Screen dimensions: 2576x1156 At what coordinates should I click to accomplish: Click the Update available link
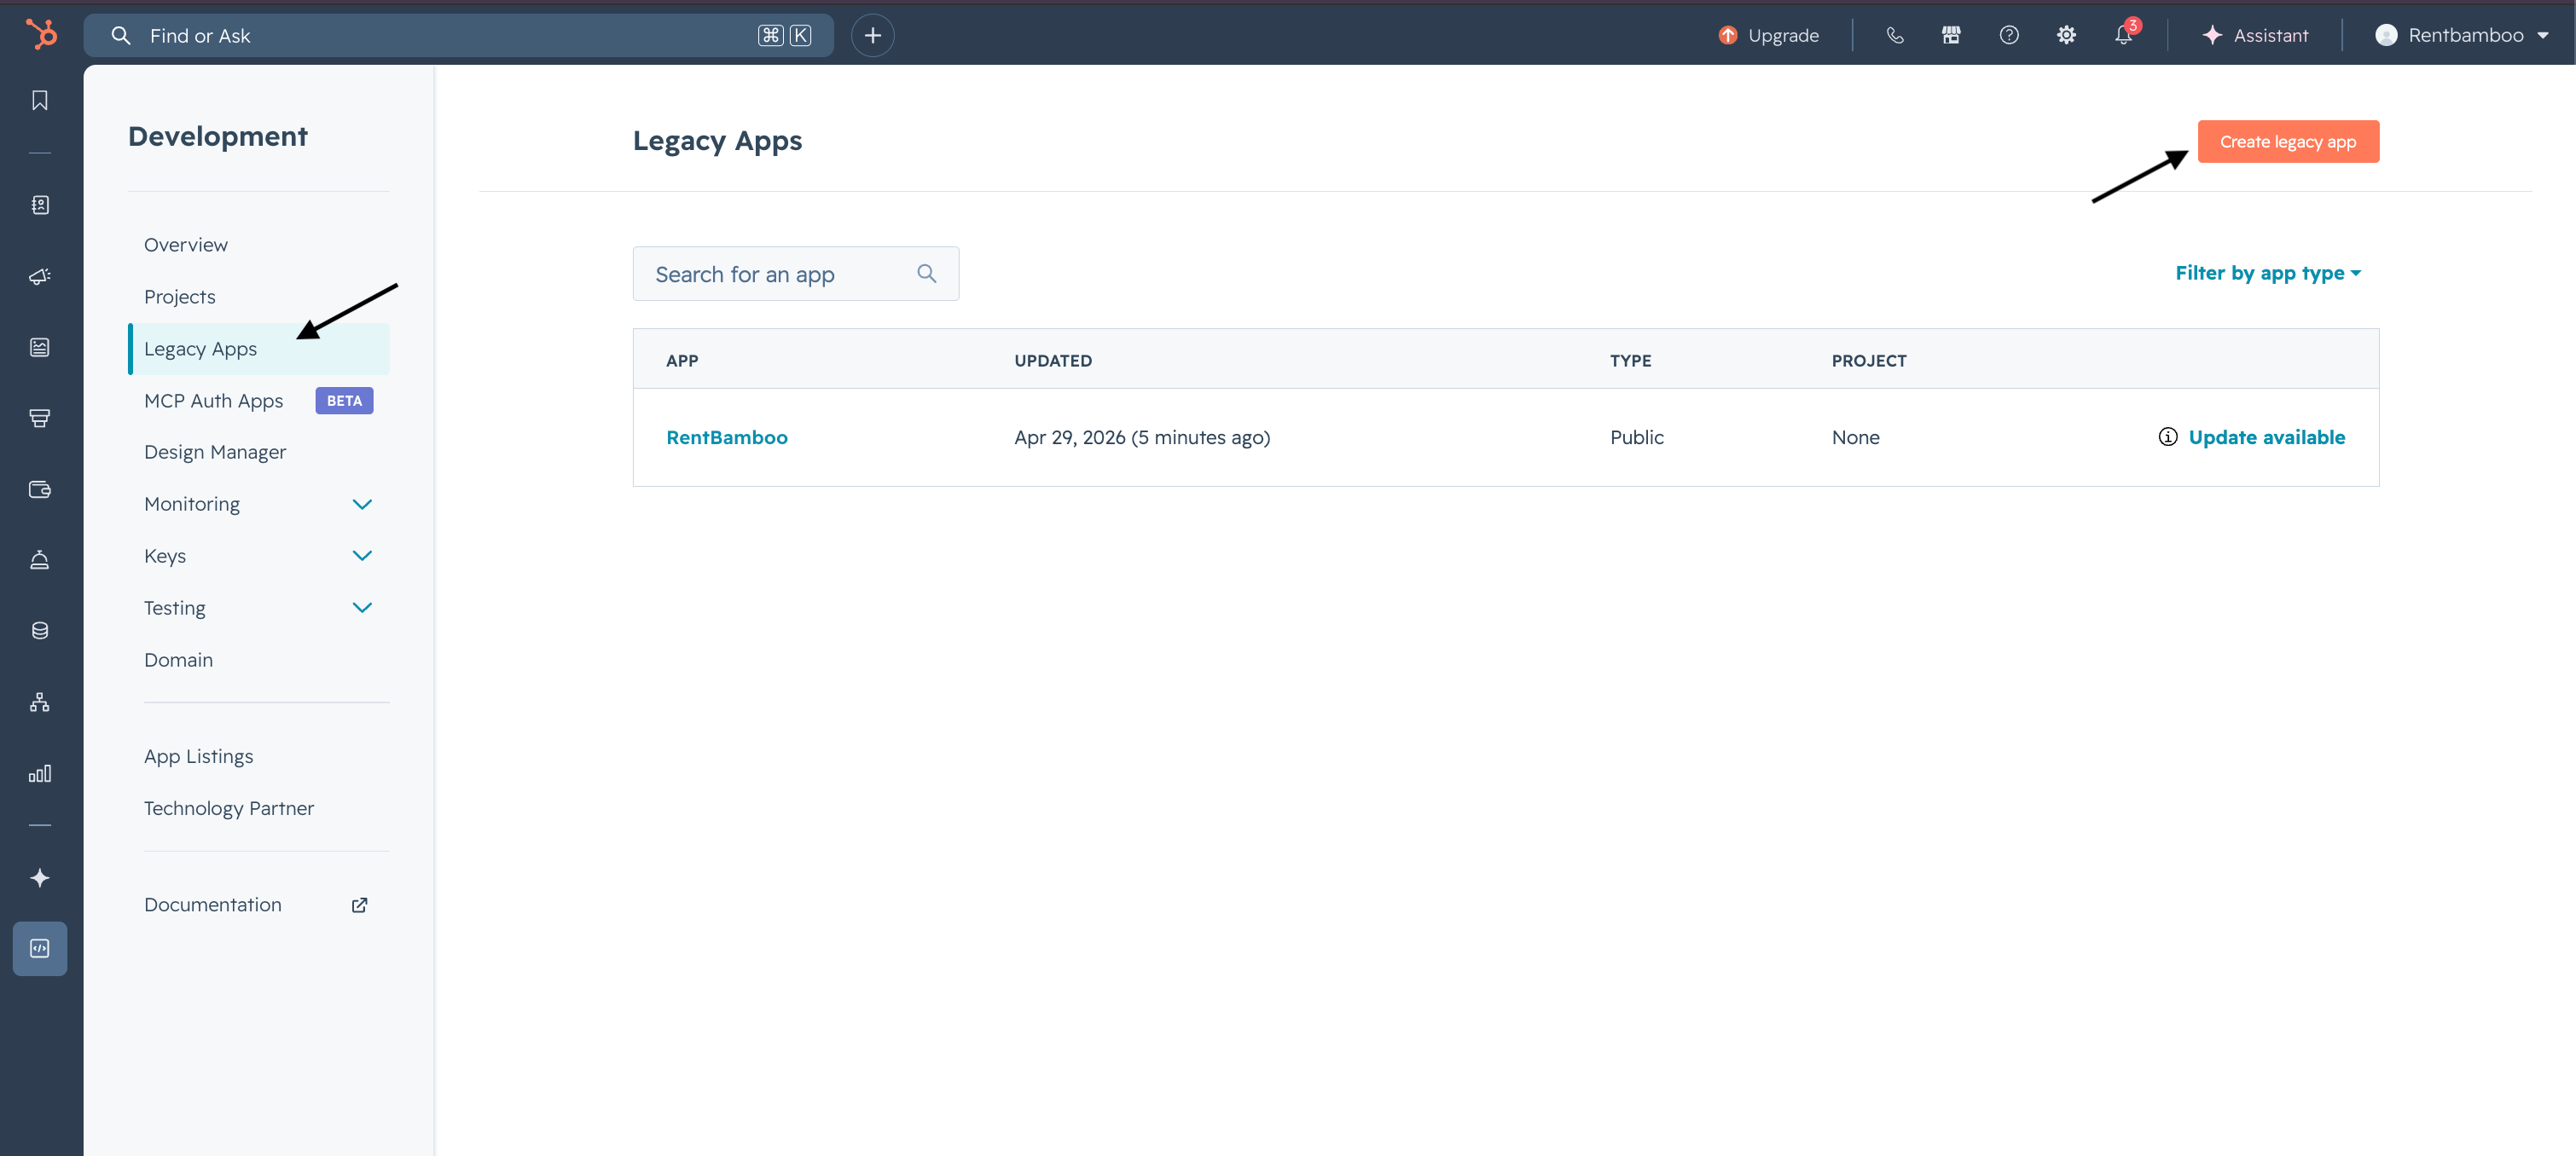(x=2267, y=436)
